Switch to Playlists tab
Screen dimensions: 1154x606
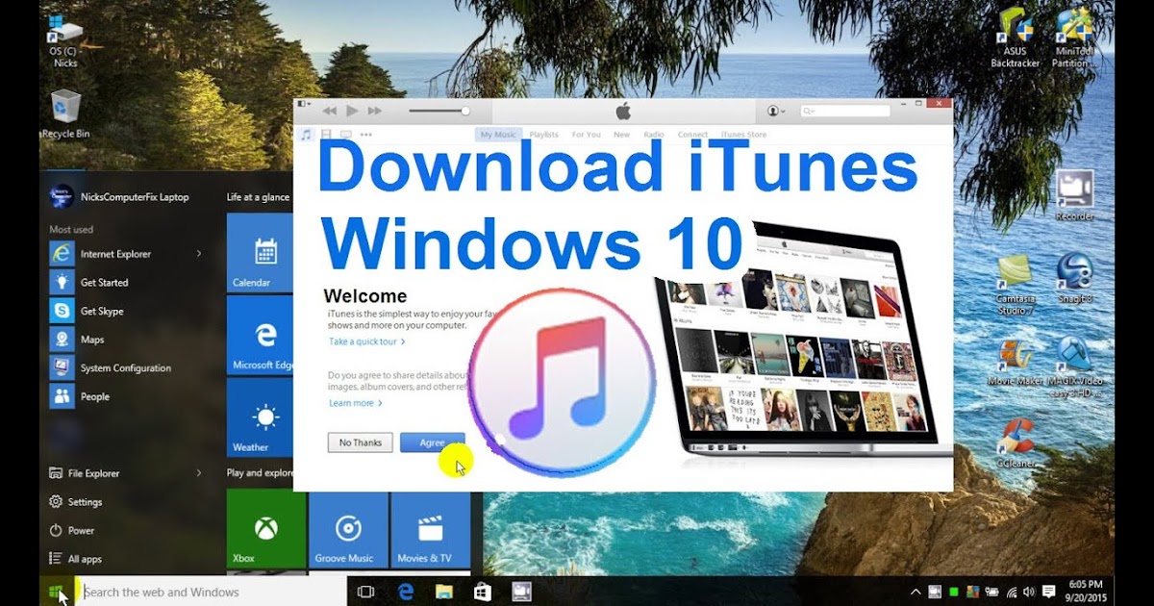(x=544, y=135)
